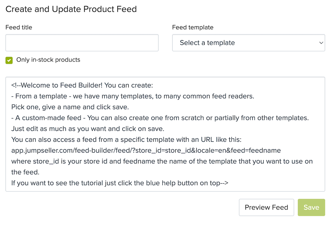The image size is (329, 226).
Task: Place cursor on 'Welcome to Feed Builder' line
Action: [82, 85]
